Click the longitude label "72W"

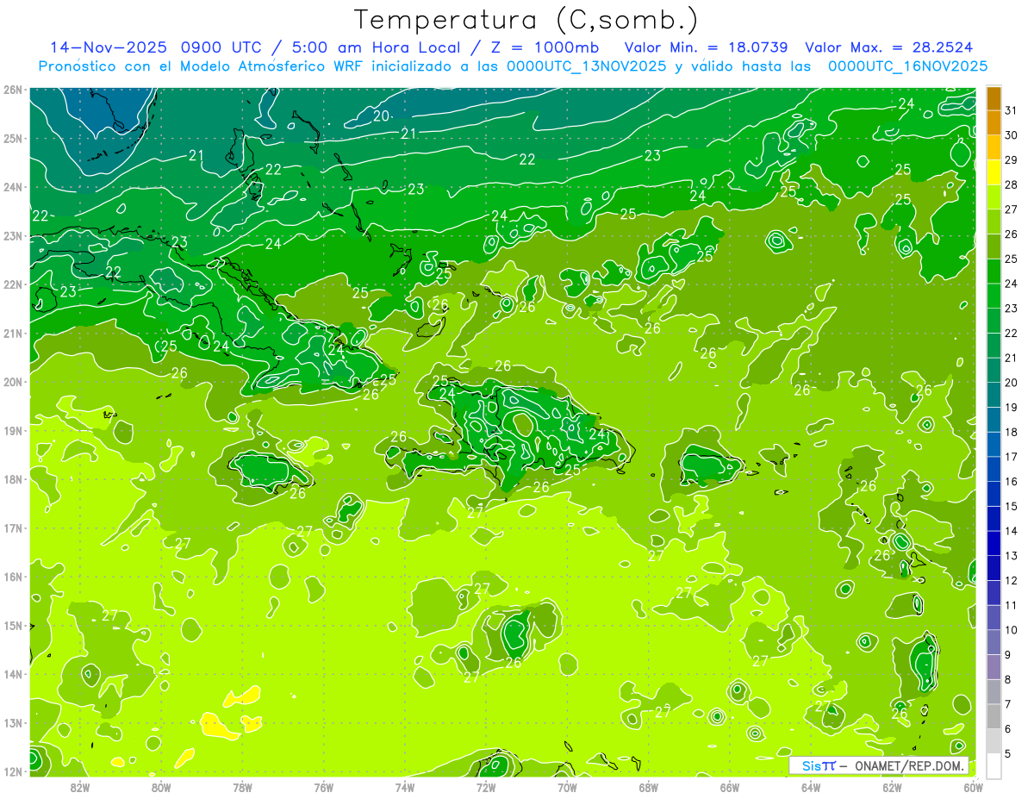click(x=486, y=786)
